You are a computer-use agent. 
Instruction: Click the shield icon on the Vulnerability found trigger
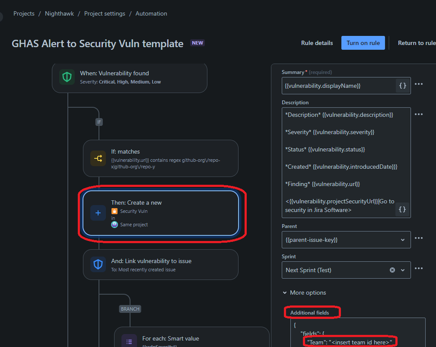[x=66, y=77]
